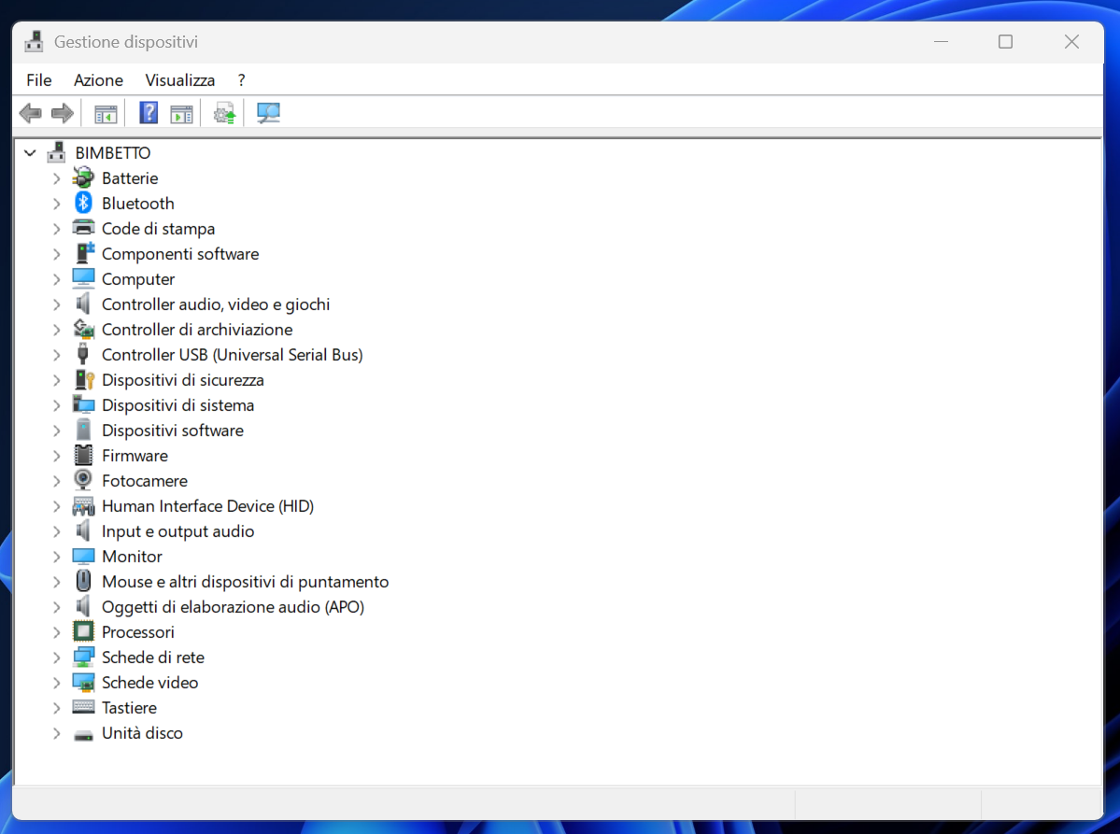The width and height of the screenshot is (1120, 834).
Task: Open the File menu
Action: coord(39,80)
